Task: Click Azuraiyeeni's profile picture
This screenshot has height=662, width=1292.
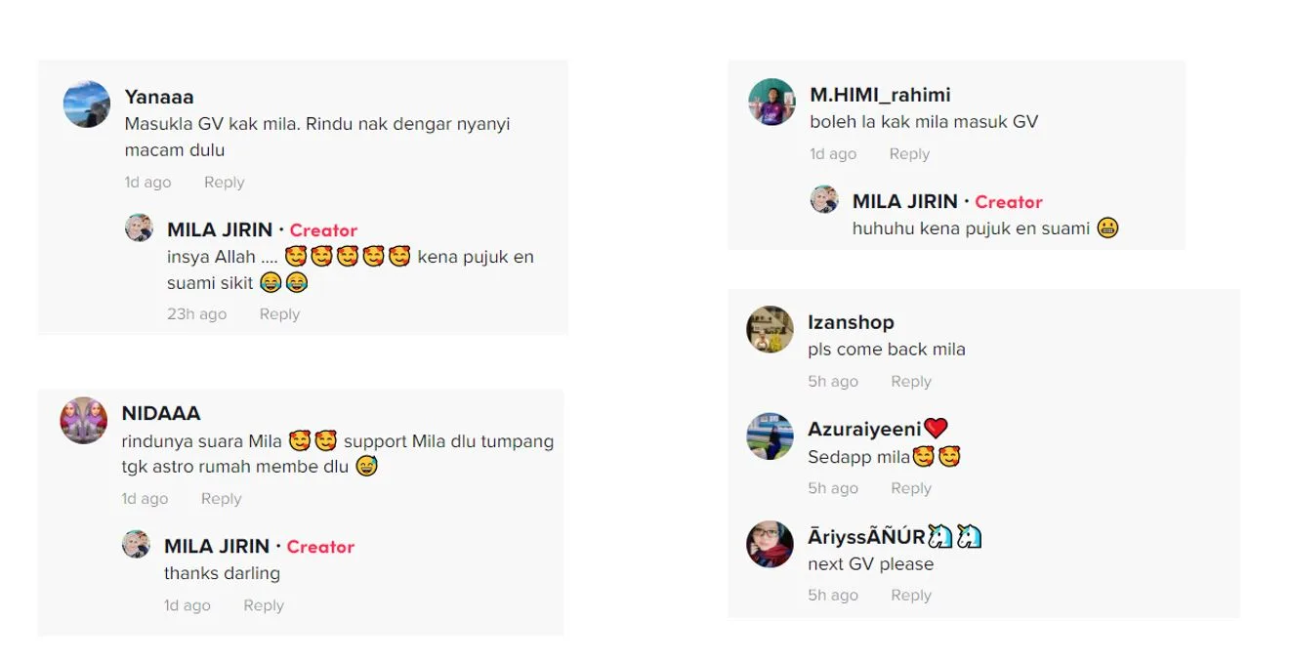Action: click(x=770, y=436)
